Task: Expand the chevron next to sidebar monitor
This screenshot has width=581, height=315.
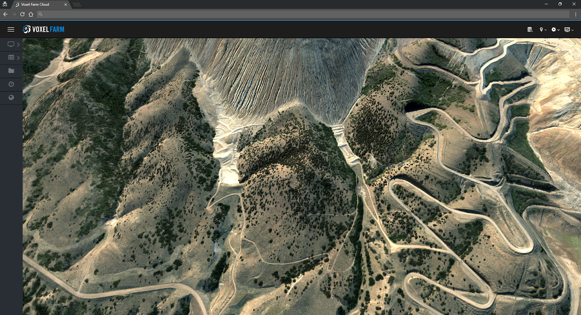Action: pos(18,44)
